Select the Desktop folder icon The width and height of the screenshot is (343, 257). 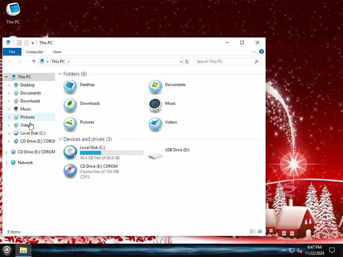pyautogui.click(x=70, y=87)
